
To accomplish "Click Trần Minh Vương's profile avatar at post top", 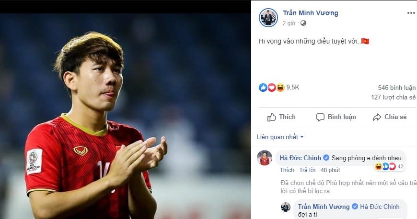I will pos(268,18).
